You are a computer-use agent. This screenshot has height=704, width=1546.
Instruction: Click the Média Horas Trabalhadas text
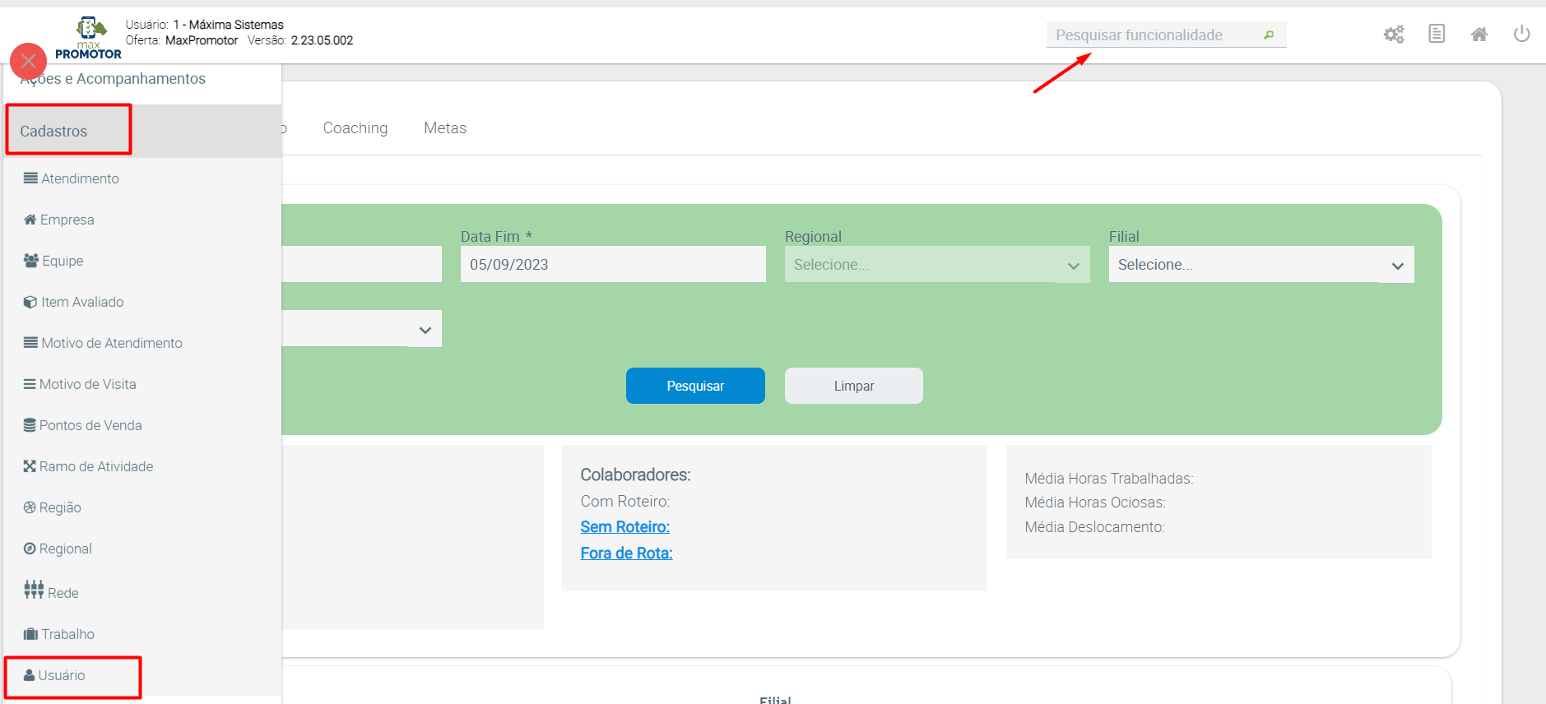[1109, 479]
